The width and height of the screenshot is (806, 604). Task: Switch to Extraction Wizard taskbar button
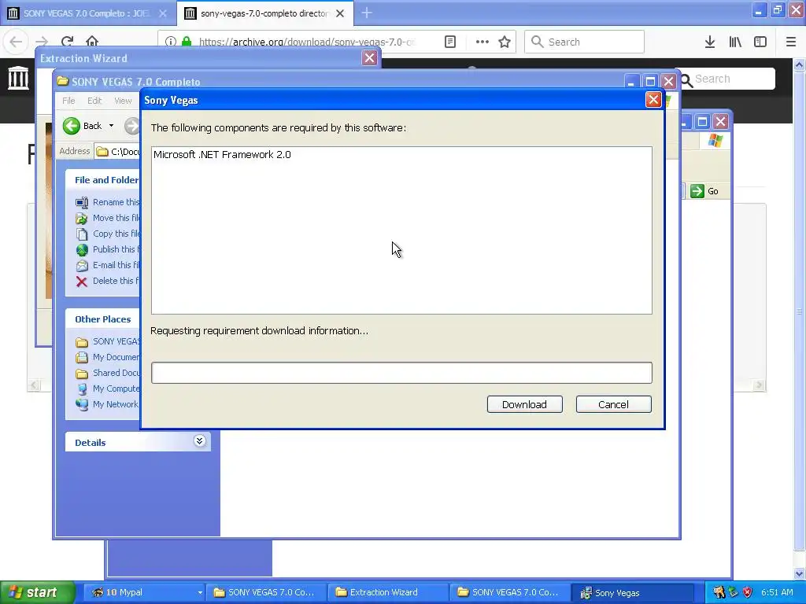(387, 593)
